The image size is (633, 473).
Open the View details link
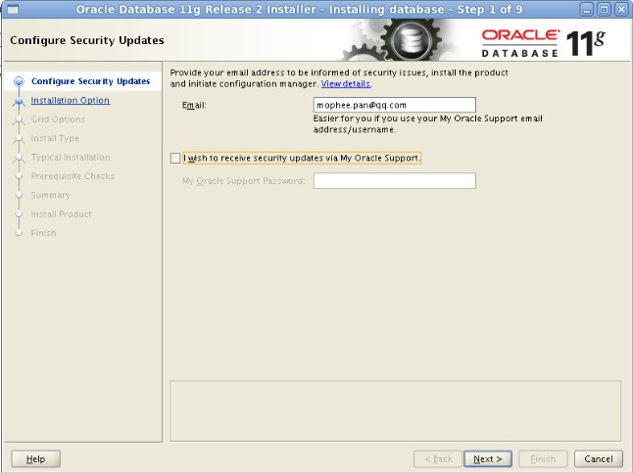tap(346, 84)
